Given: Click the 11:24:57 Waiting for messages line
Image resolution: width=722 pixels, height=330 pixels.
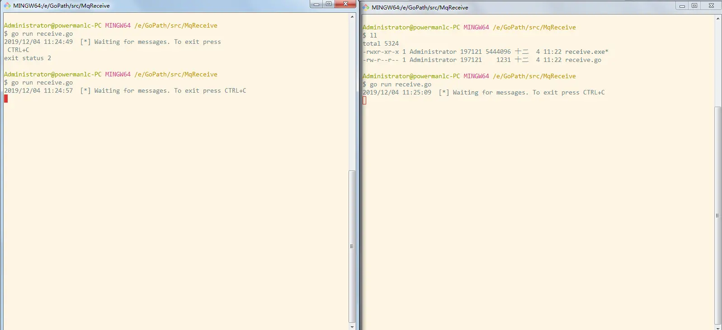Looking at the screenshot, I should (x=125, y=91).
